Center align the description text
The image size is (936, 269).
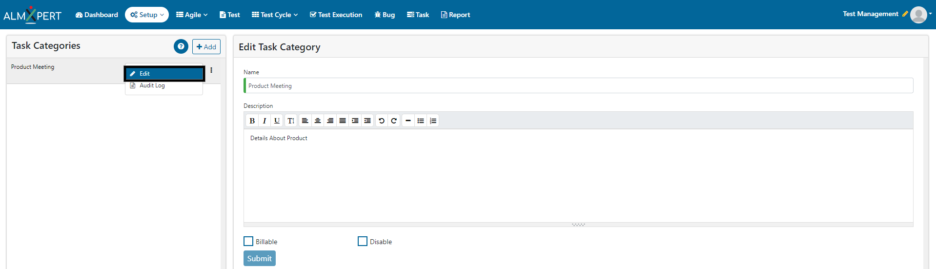(x=318, y=121)
